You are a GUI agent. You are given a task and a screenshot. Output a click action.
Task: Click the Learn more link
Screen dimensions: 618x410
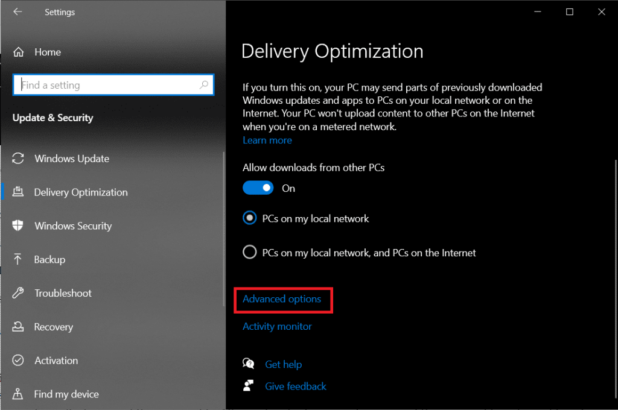click(267, 140)
